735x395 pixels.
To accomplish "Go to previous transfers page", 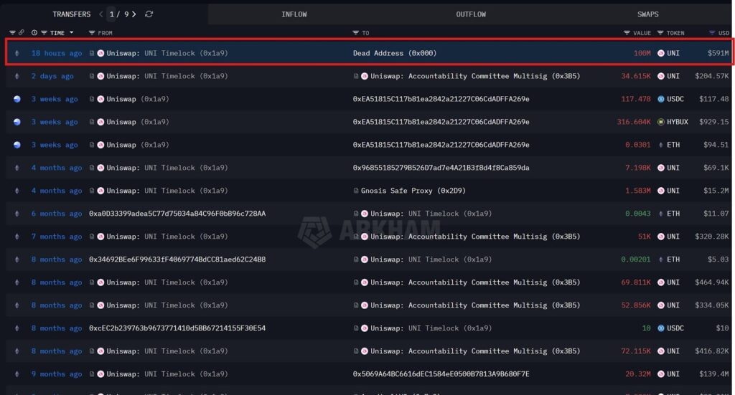I will (101, 14).
